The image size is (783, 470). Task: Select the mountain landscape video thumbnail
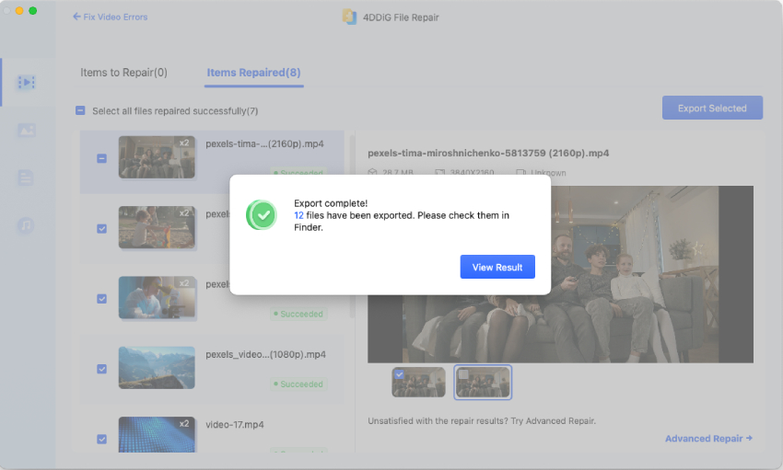[157, 368]
